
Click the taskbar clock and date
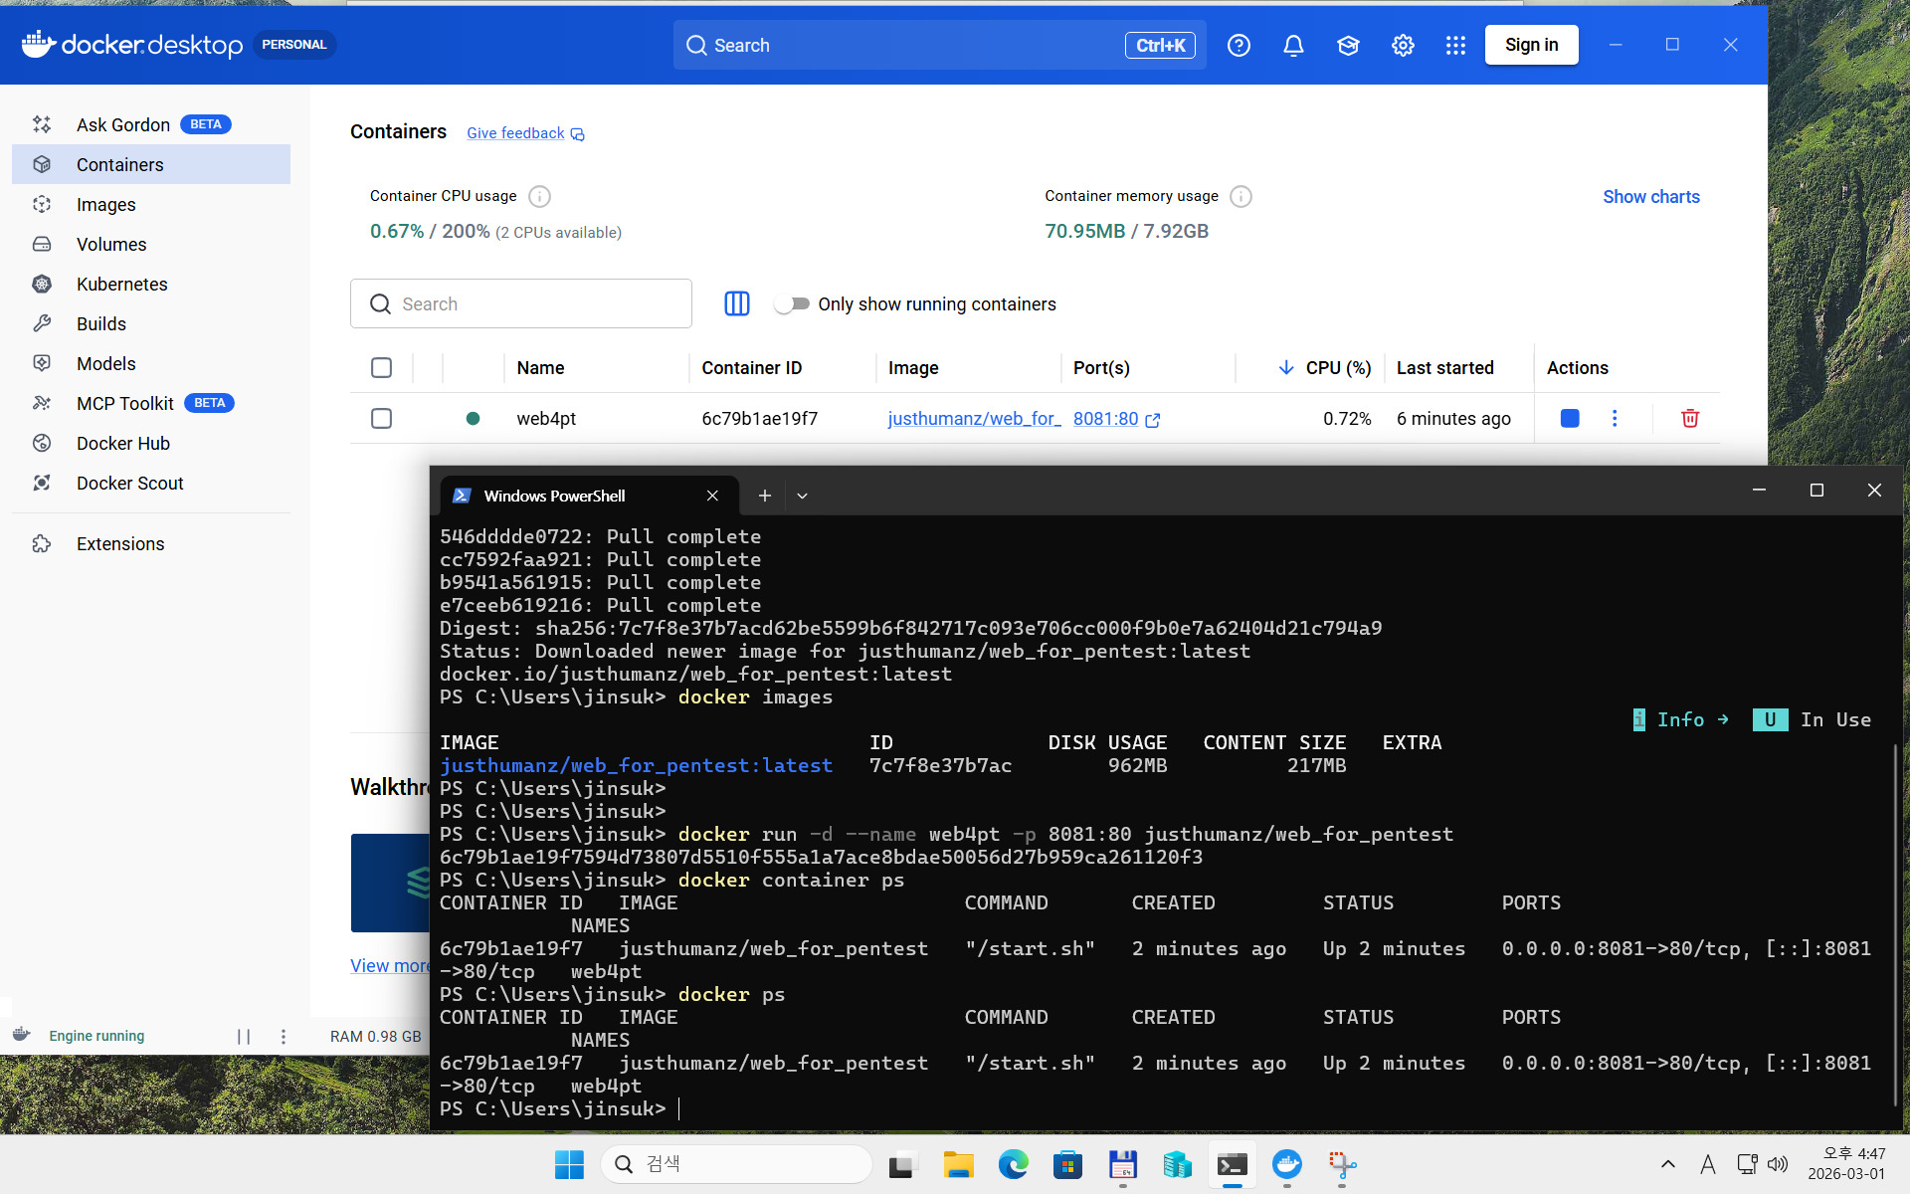[x=1846, y=1164]
